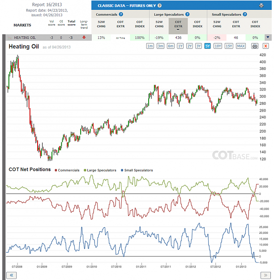Screen dimensions: 274x280
Task: Click the OI score column header
Action: [61, 23]
